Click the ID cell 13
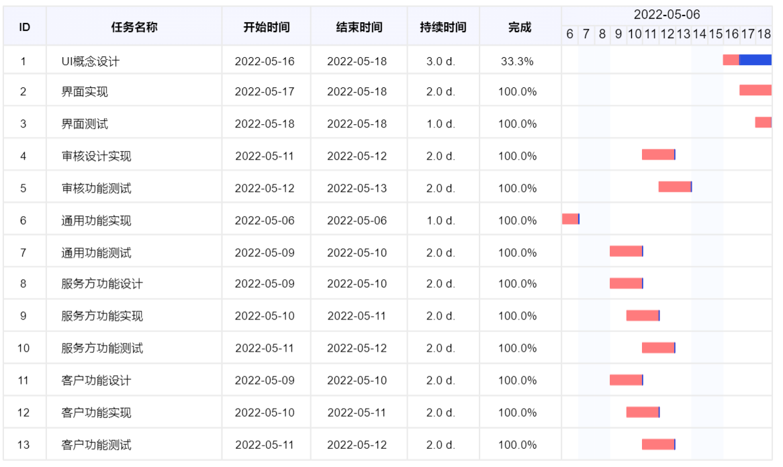This screenshot has width=783, height=467. [x=24, y=445]
